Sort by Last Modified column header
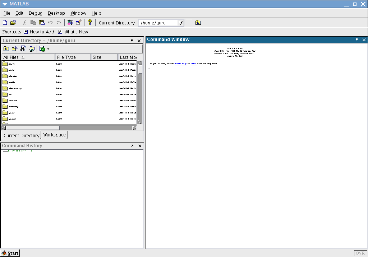The height and width of the screenshot is (257, 368). pyautogui.click(x=128, y=57)
